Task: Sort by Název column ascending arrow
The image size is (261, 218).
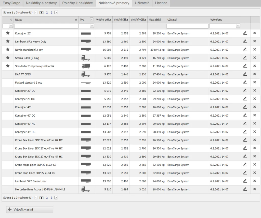Action: click(x=76, y=20)
